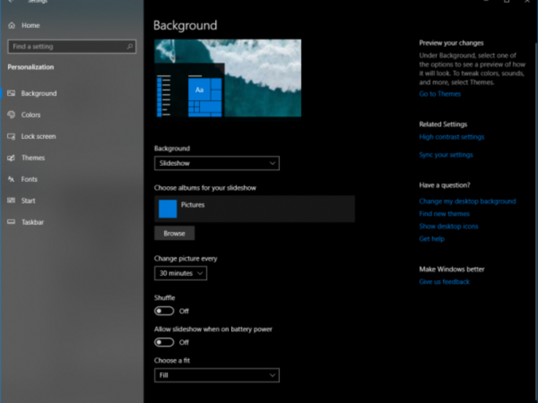Open the Background Slideshow dropdown
Image resolution: width=538 pixels, height=403 pixels.
coord(217,163)
